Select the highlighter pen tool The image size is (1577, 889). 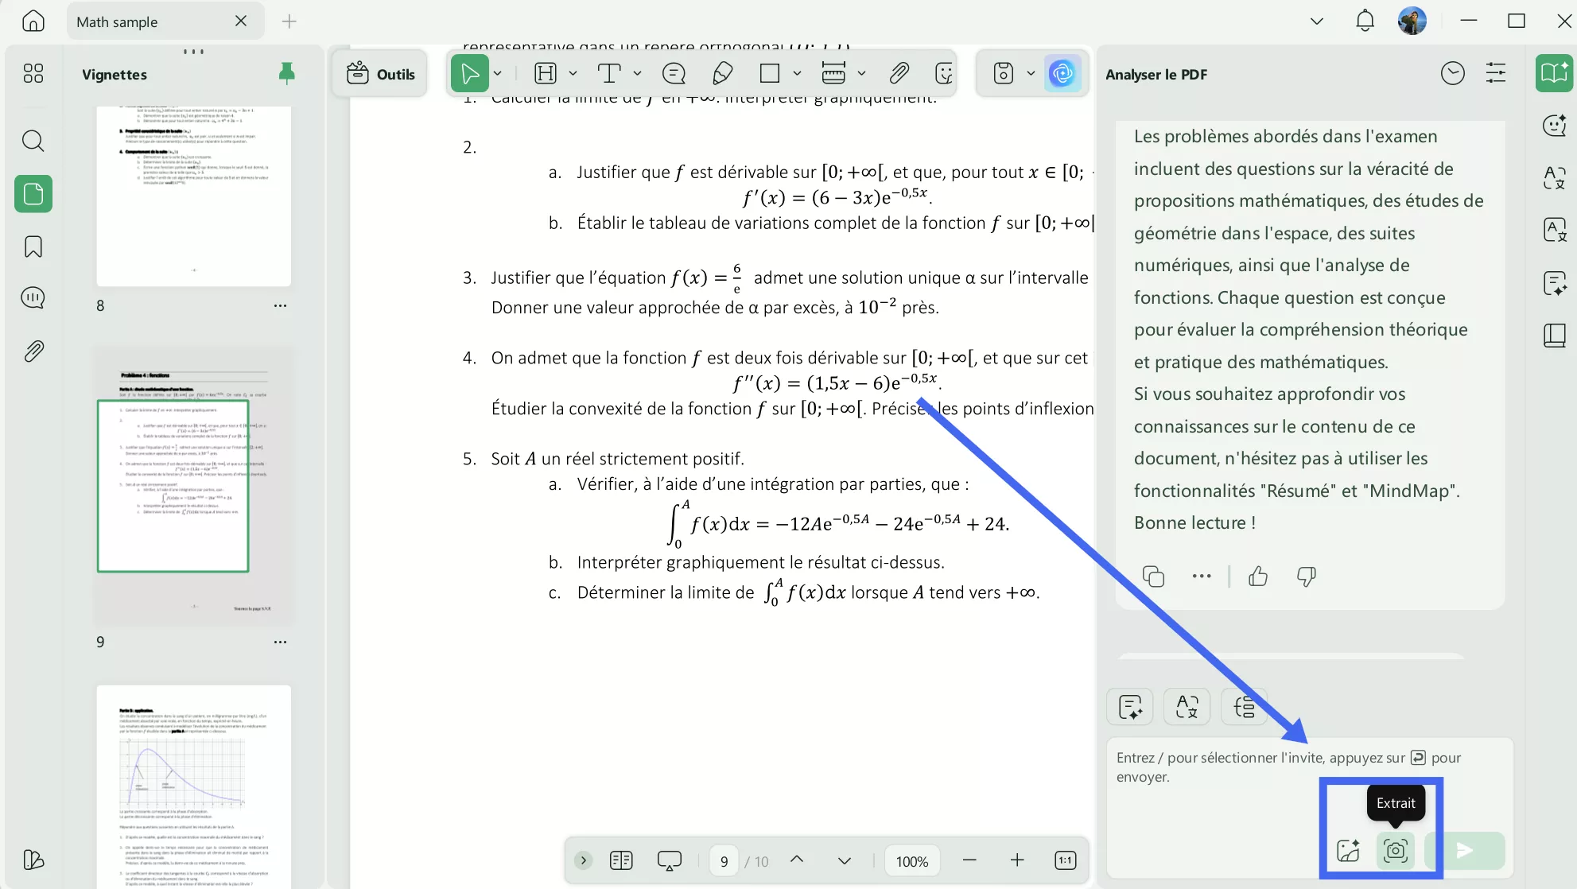pyautogui.click(x=722, y=73)
